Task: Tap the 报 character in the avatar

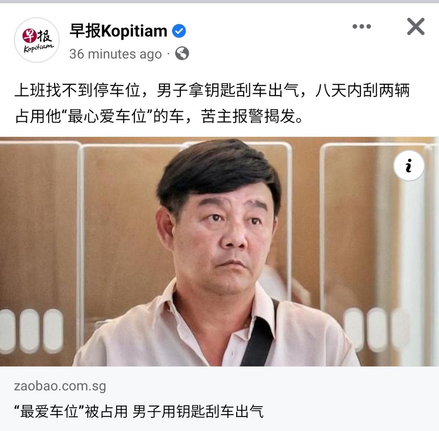Action: [x=45, y=36]
